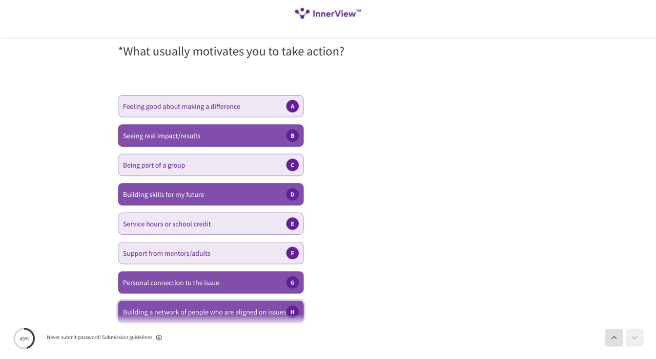Click the letter F key badge
Screen dimensions: 656x359
coord(293,253)
